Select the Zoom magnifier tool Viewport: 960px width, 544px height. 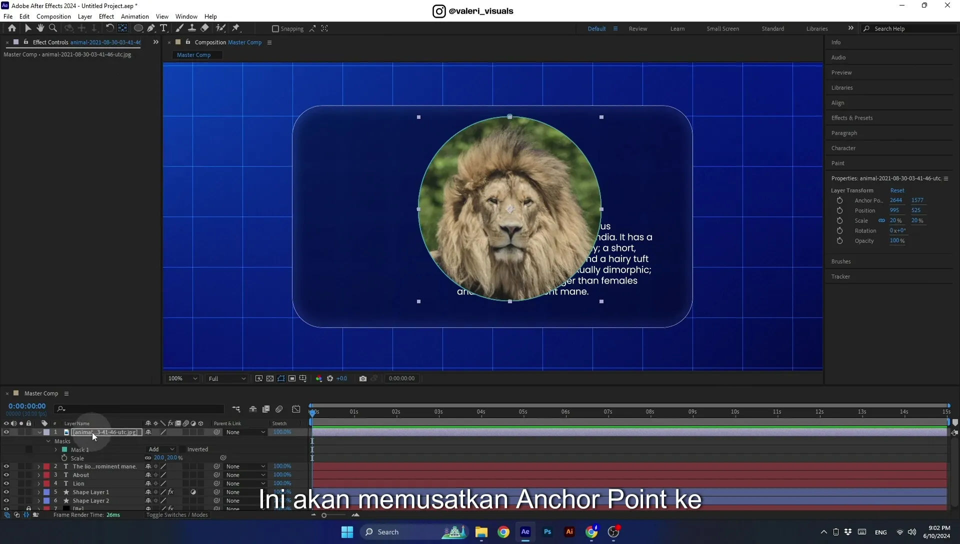(53, 28)
